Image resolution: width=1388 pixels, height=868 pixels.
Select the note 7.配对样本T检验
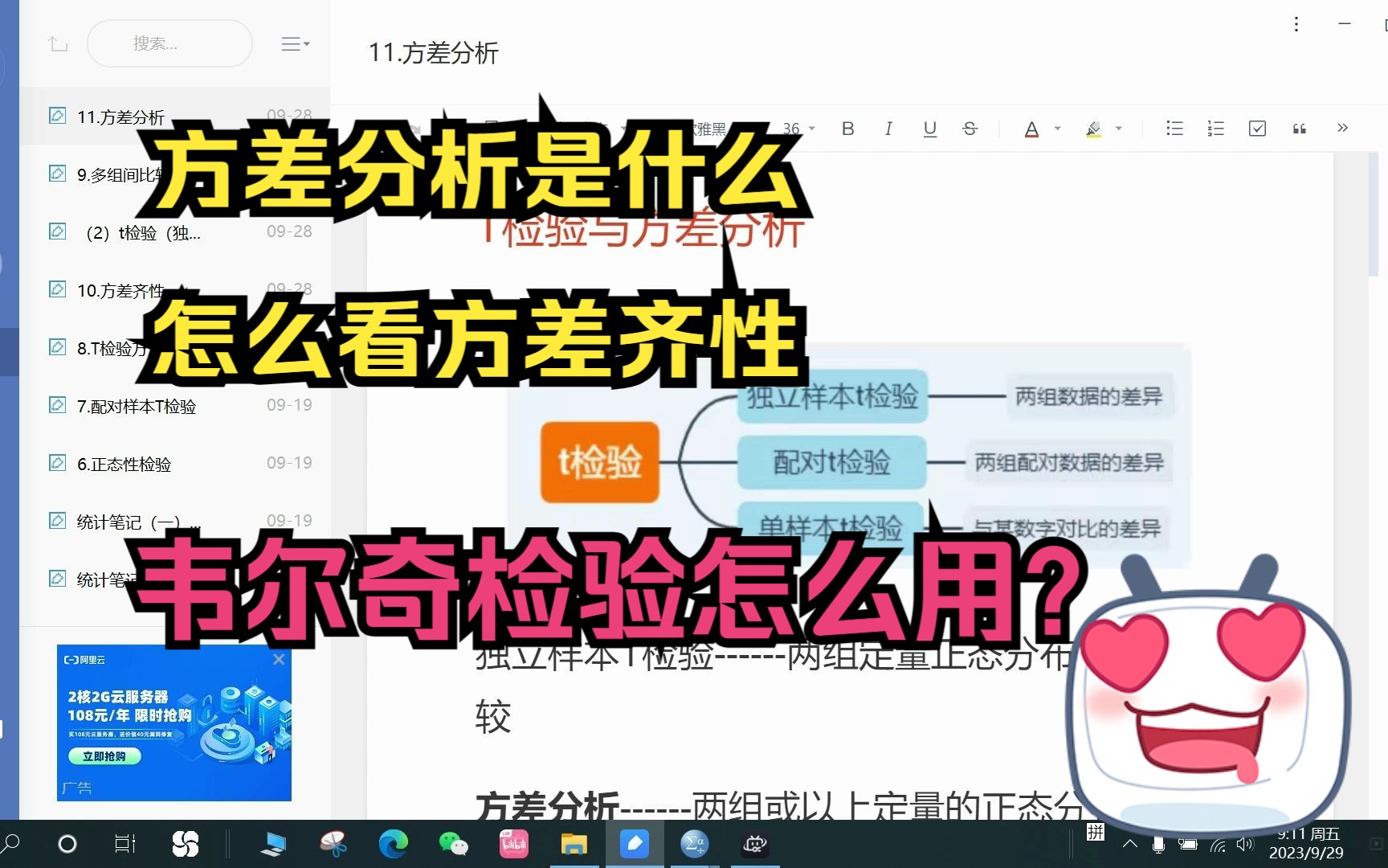137,406
